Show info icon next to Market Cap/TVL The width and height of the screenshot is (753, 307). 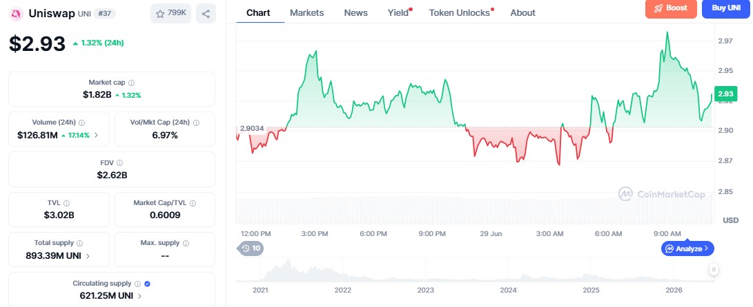(193, 203)
